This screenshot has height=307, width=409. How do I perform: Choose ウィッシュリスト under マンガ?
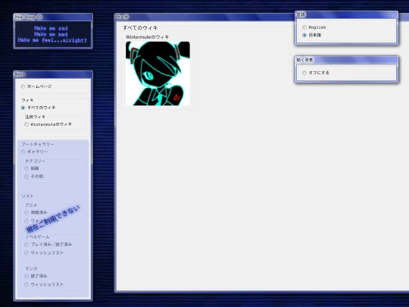click(27, 284)
